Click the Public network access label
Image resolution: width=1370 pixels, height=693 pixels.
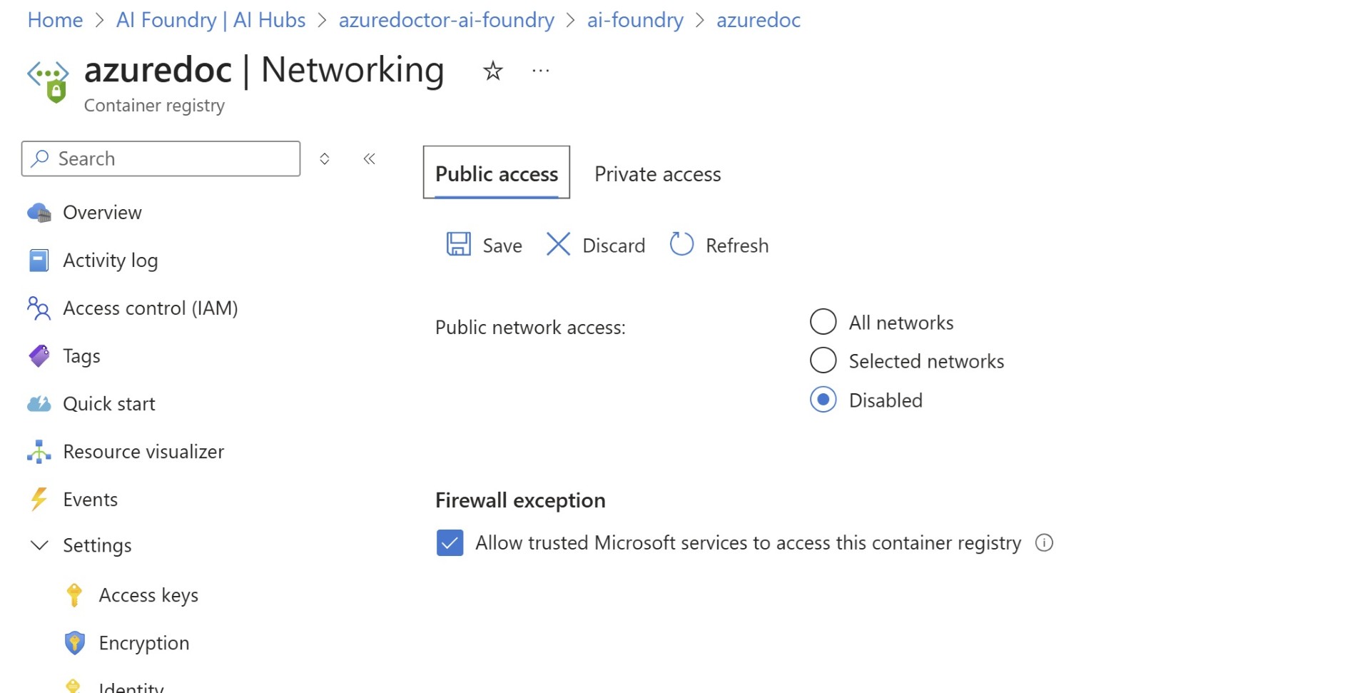click(x=530, y=328)
